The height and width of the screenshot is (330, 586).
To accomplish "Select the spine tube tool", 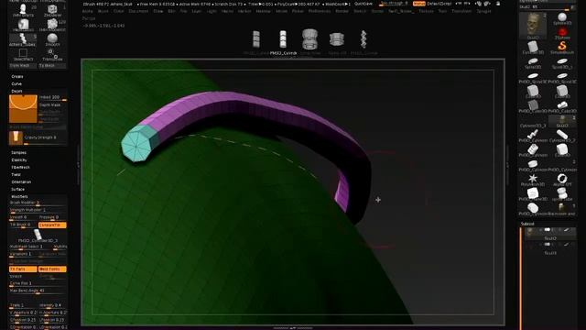I will click(x=562, y=194).
